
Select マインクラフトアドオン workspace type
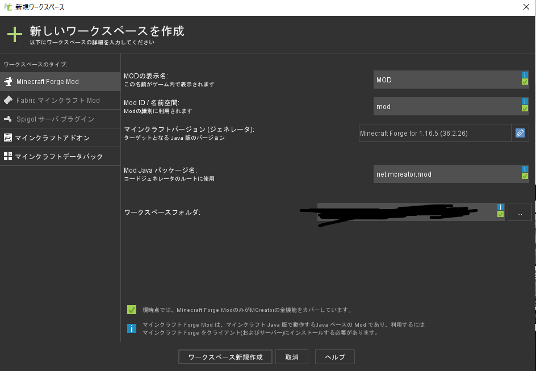click(60, 138)
